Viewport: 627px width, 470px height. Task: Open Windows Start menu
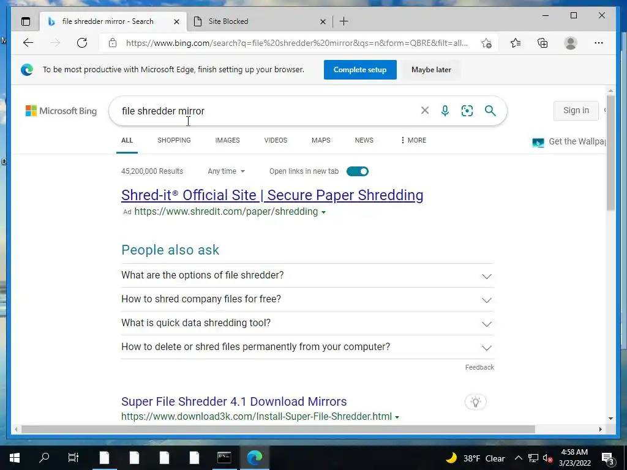(x=15, y=458)
